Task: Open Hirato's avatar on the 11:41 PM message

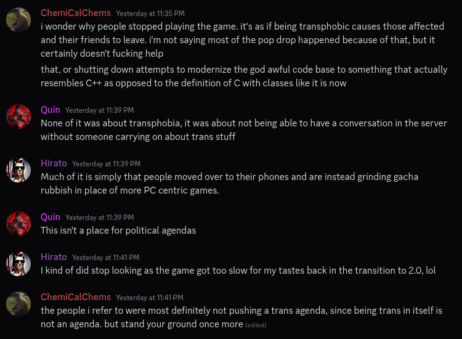Action: coord(18,264)
